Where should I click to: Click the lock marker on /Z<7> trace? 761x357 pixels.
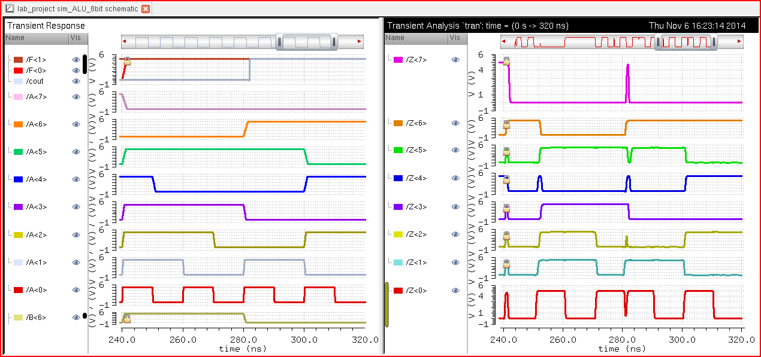506,61
